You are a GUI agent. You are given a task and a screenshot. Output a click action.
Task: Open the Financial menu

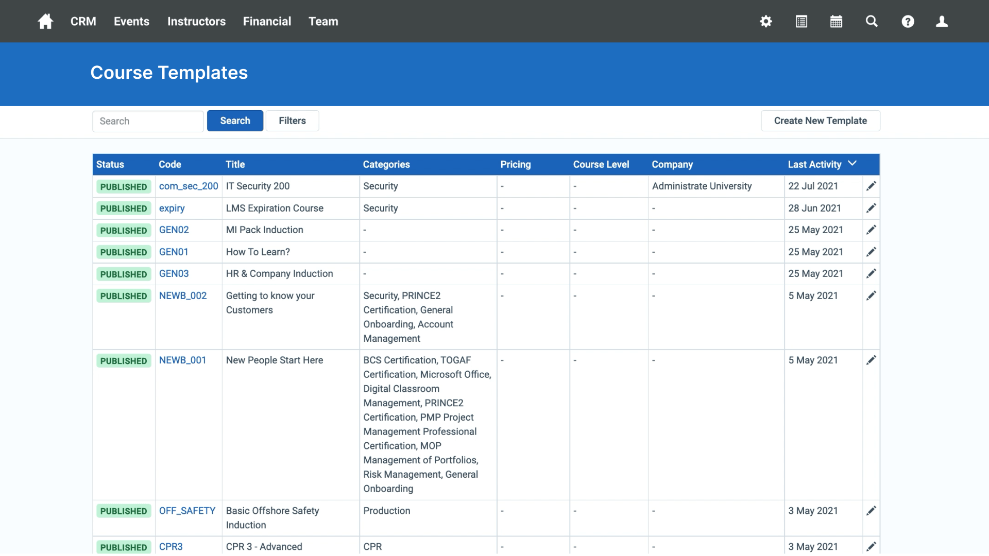coord(267,21)
